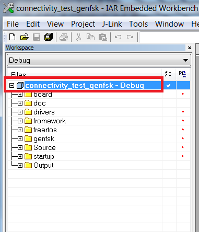The image size is (199, 232).
Task: Click the checkmark beside the connectivity_test_genfsk project
Action: pos(168,86)
